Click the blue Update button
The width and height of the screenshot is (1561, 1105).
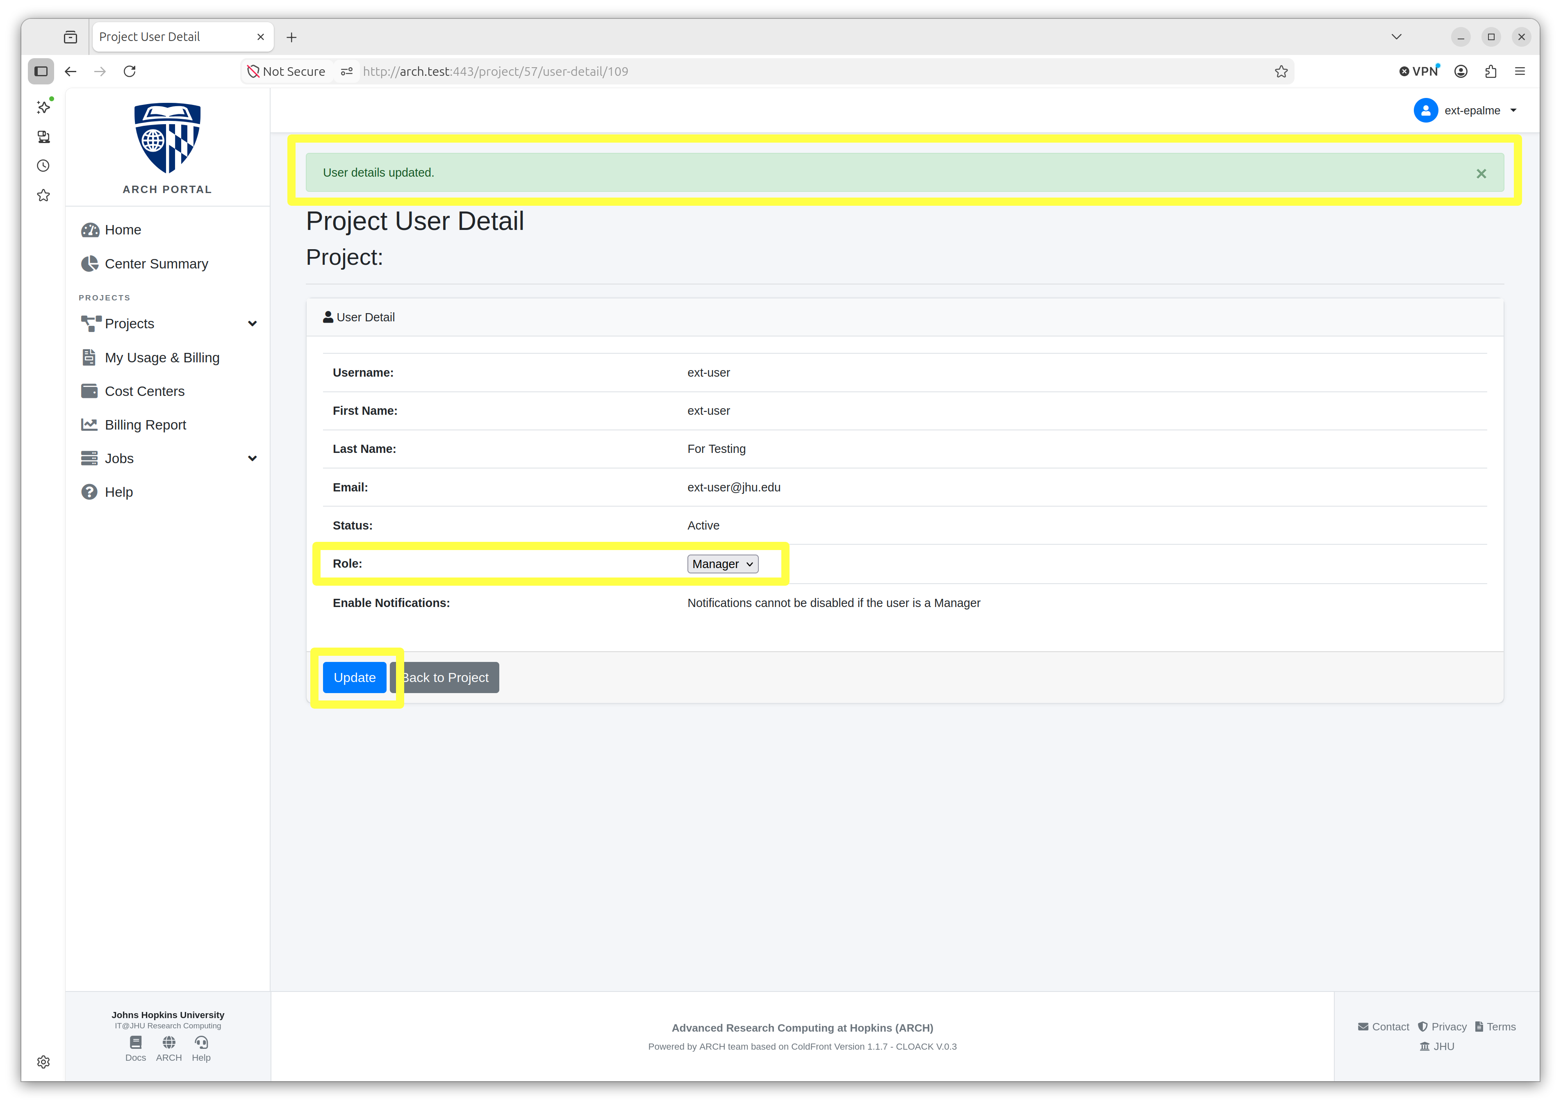[355, 678]
